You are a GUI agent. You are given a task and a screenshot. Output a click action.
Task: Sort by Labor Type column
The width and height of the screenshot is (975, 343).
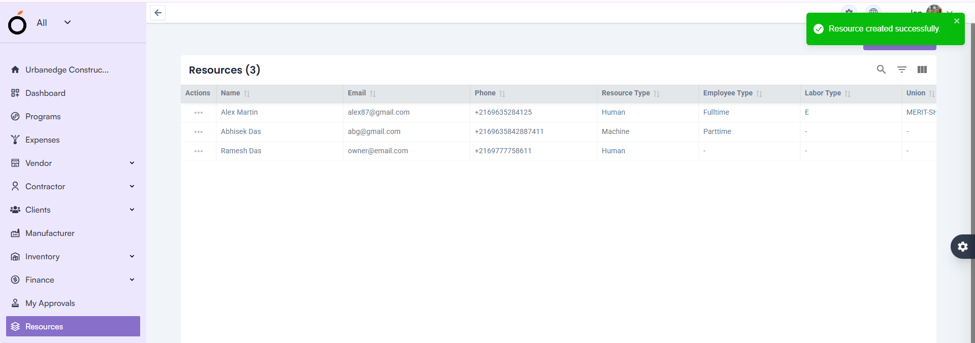848,93
